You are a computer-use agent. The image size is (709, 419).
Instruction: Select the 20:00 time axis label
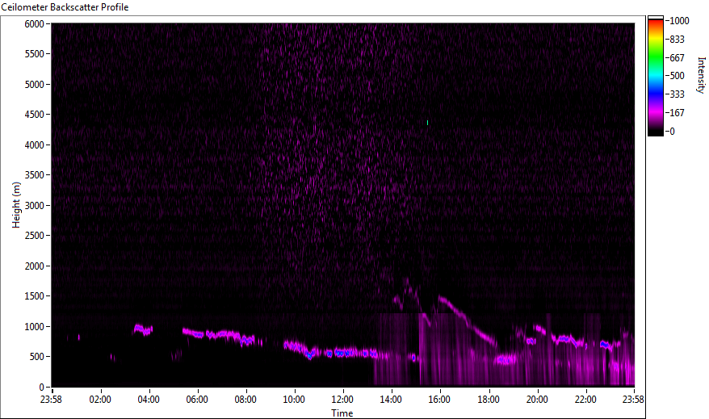click(x=537, y=400)
